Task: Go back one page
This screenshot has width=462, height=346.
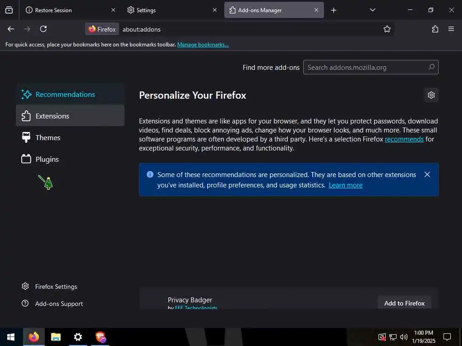Action: pos(11,29)
